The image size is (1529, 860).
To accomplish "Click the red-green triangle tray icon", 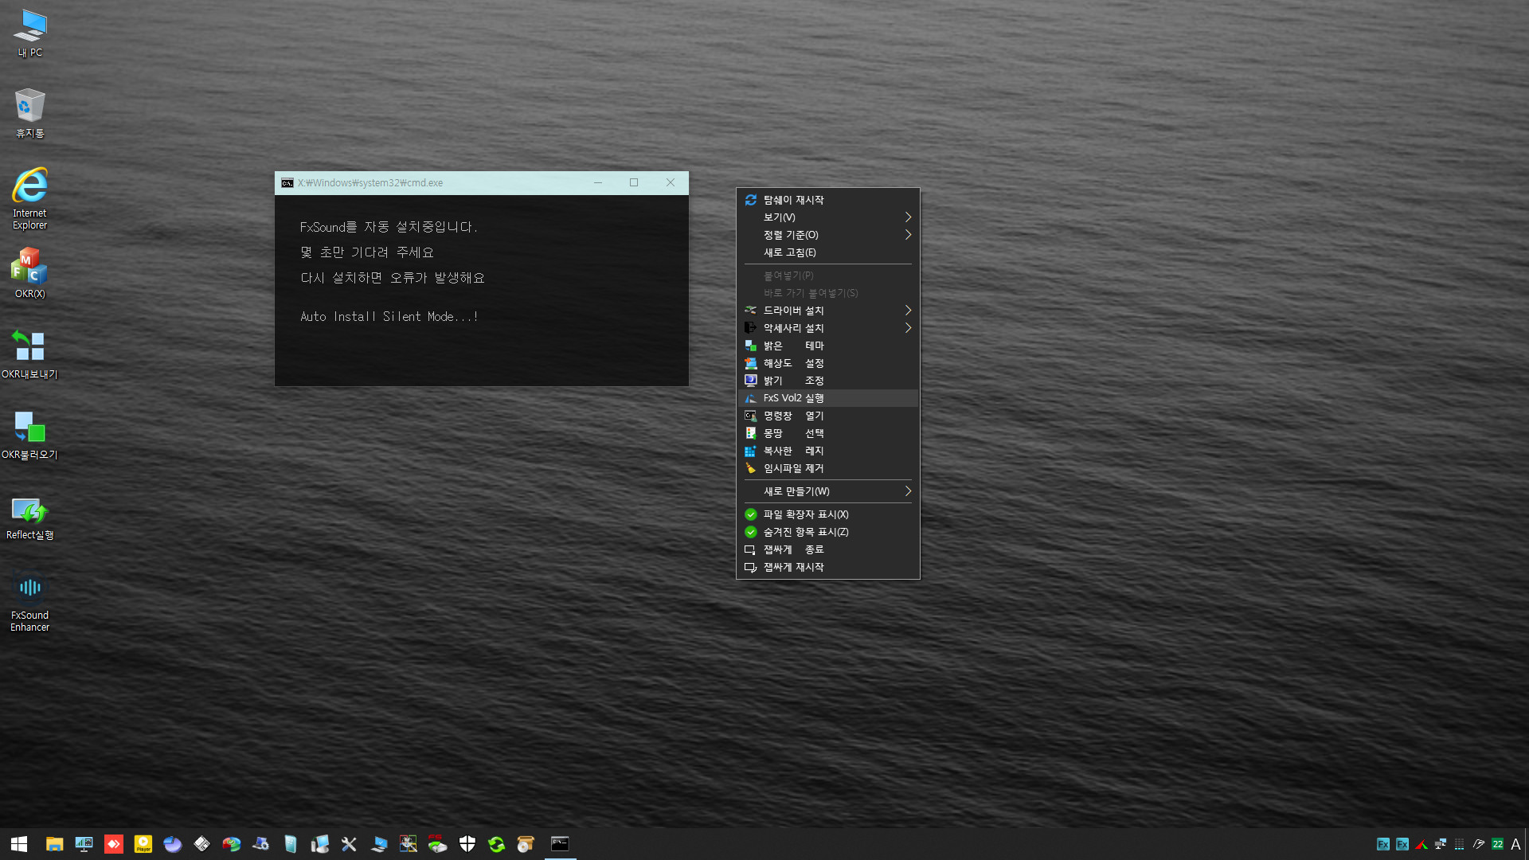I will pos(1421,844).
